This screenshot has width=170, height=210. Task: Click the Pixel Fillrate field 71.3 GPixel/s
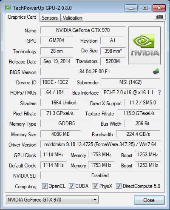click(x=60, y=113)
